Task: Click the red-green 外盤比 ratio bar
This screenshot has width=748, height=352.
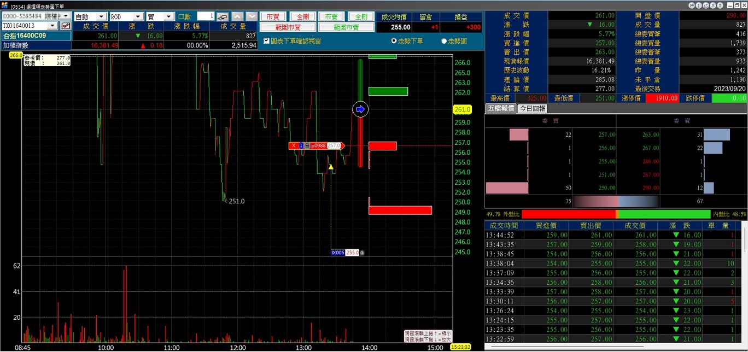Action: pyautogui.click(x=616, y=214)
